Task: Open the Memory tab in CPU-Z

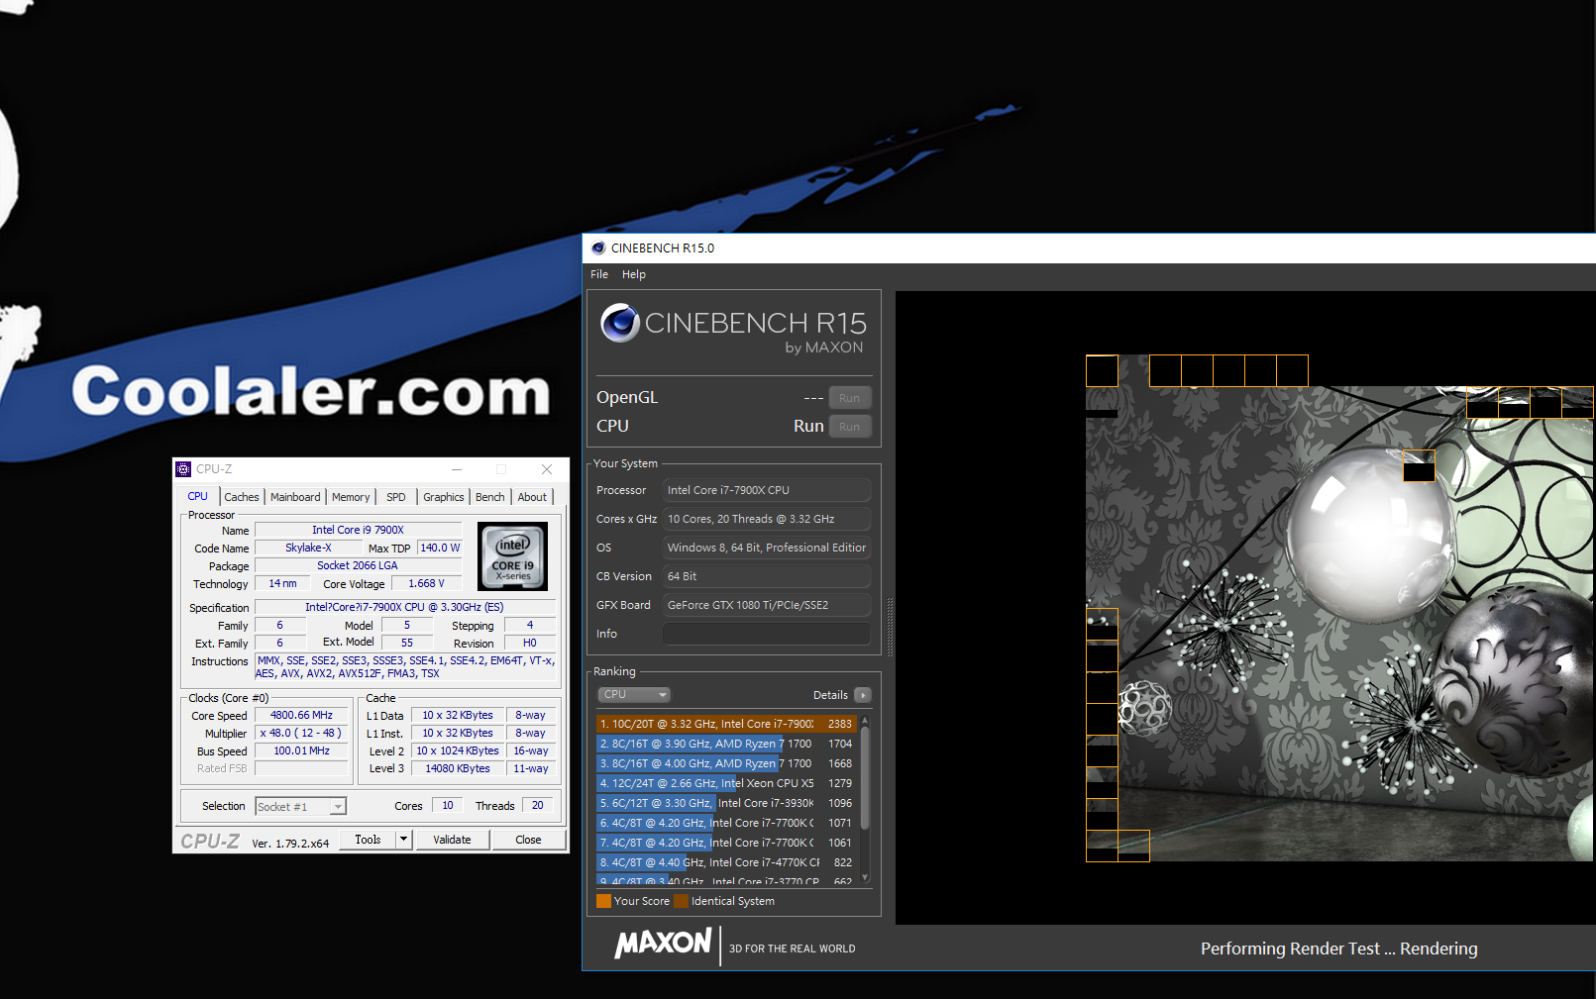Action: pyautogui.click(x=351, y=497)
